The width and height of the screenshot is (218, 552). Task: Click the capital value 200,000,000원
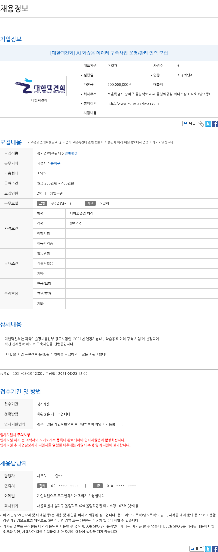coord(120,85)
